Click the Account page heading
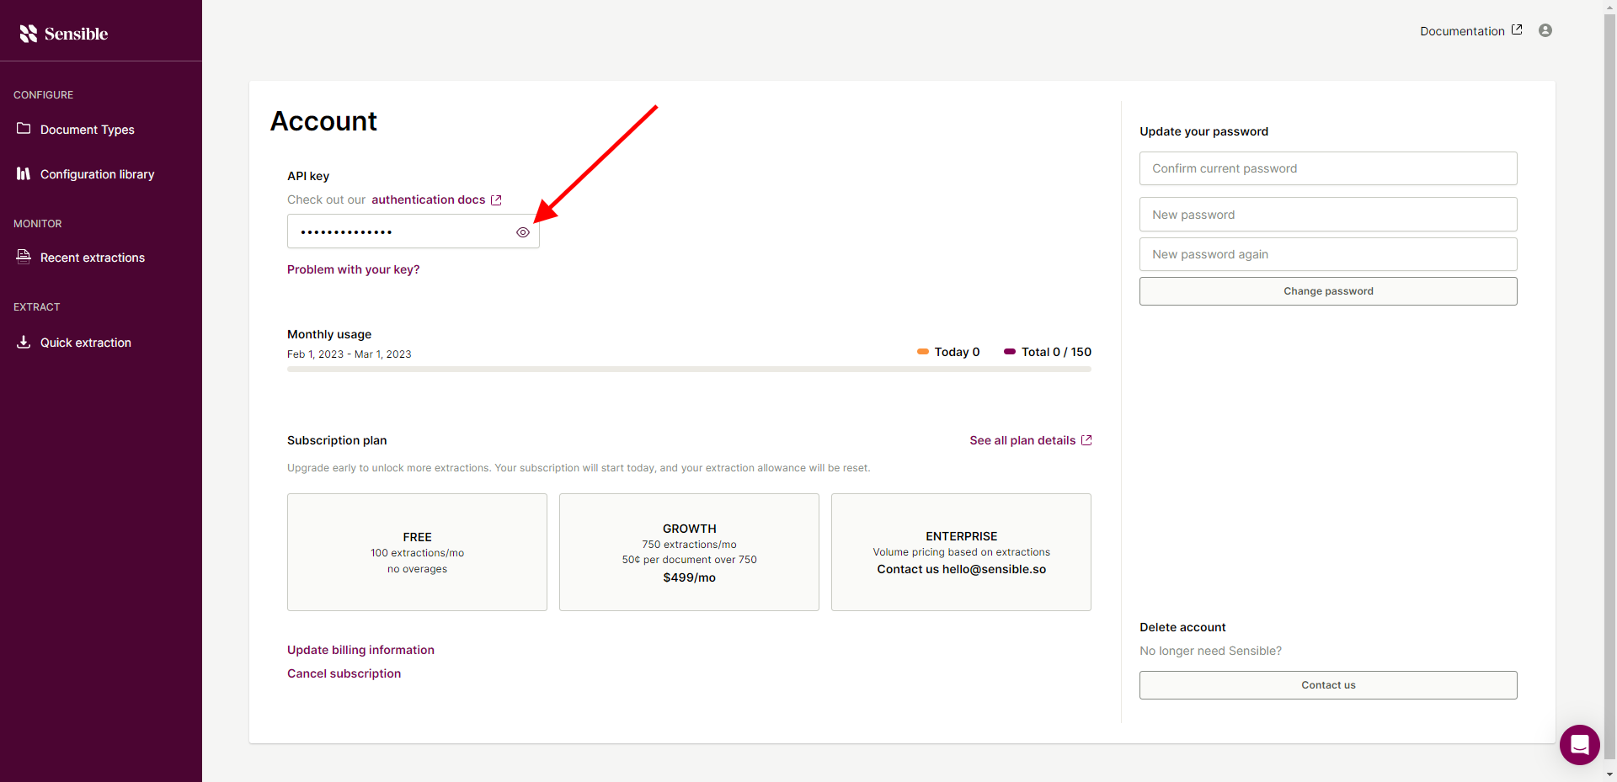This screenshot has height=782, width=1617. pos(323,121)
